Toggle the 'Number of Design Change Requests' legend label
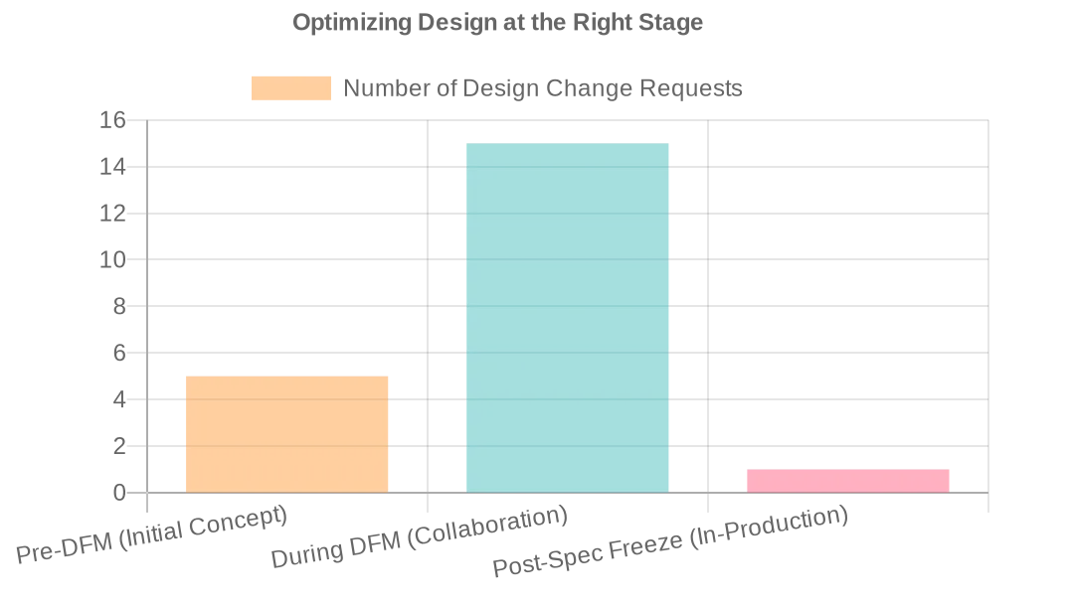The height and width of the screenshot is (606, 1073). point(542,88)
